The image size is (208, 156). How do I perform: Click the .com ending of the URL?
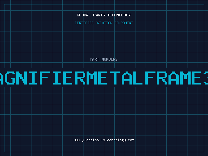(x=130, y=140)
